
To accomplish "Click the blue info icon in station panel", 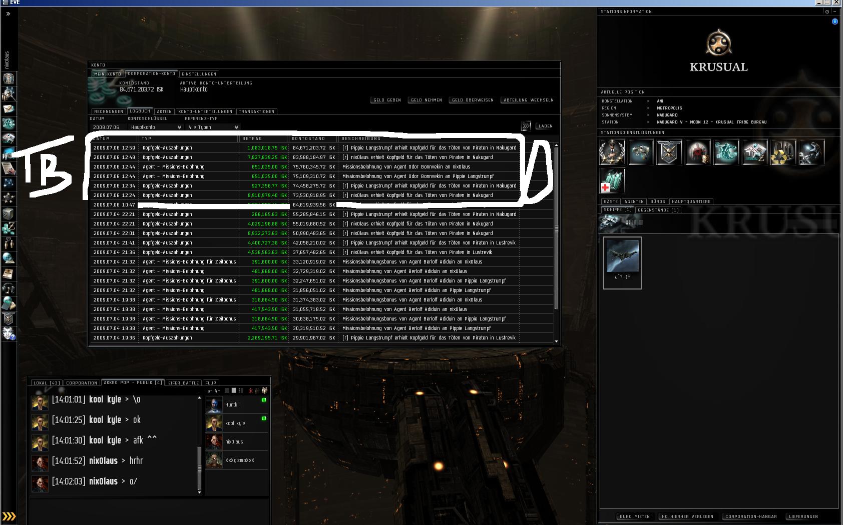I will tap(834, 21).
